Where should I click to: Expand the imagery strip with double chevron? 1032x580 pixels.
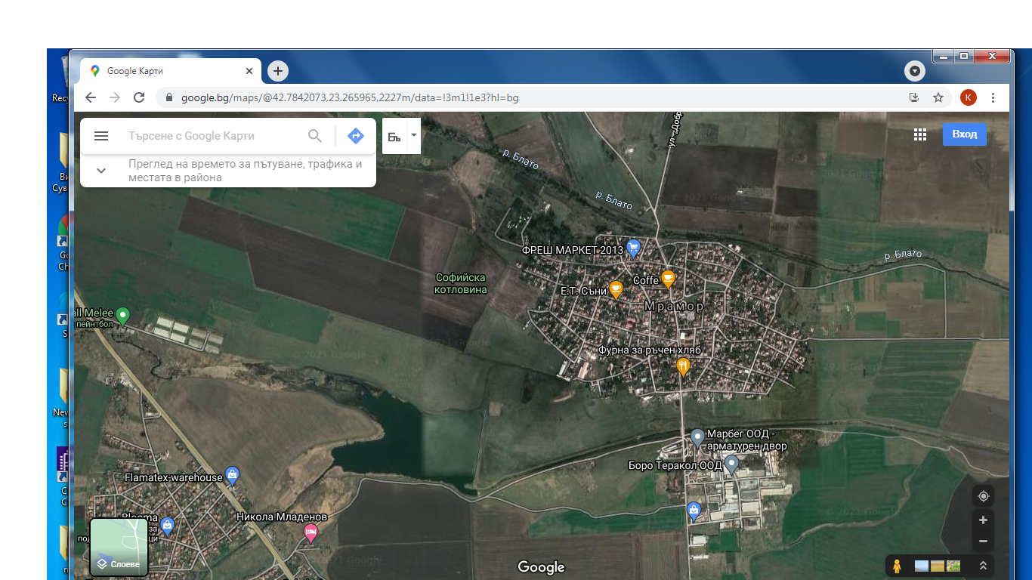[x=984, y=566]
